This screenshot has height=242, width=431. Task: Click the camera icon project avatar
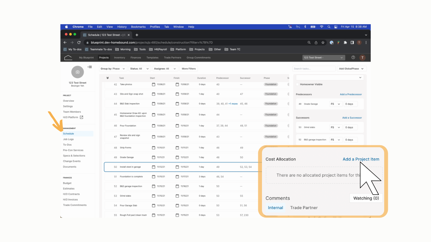tap(77, 72)
